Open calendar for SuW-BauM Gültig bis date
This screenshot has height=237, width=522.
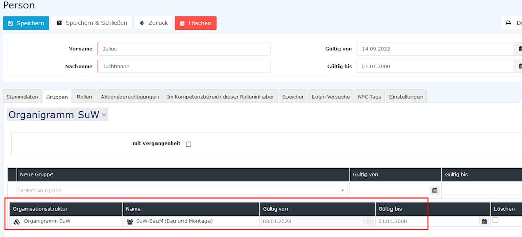click(x=484, y=221)
